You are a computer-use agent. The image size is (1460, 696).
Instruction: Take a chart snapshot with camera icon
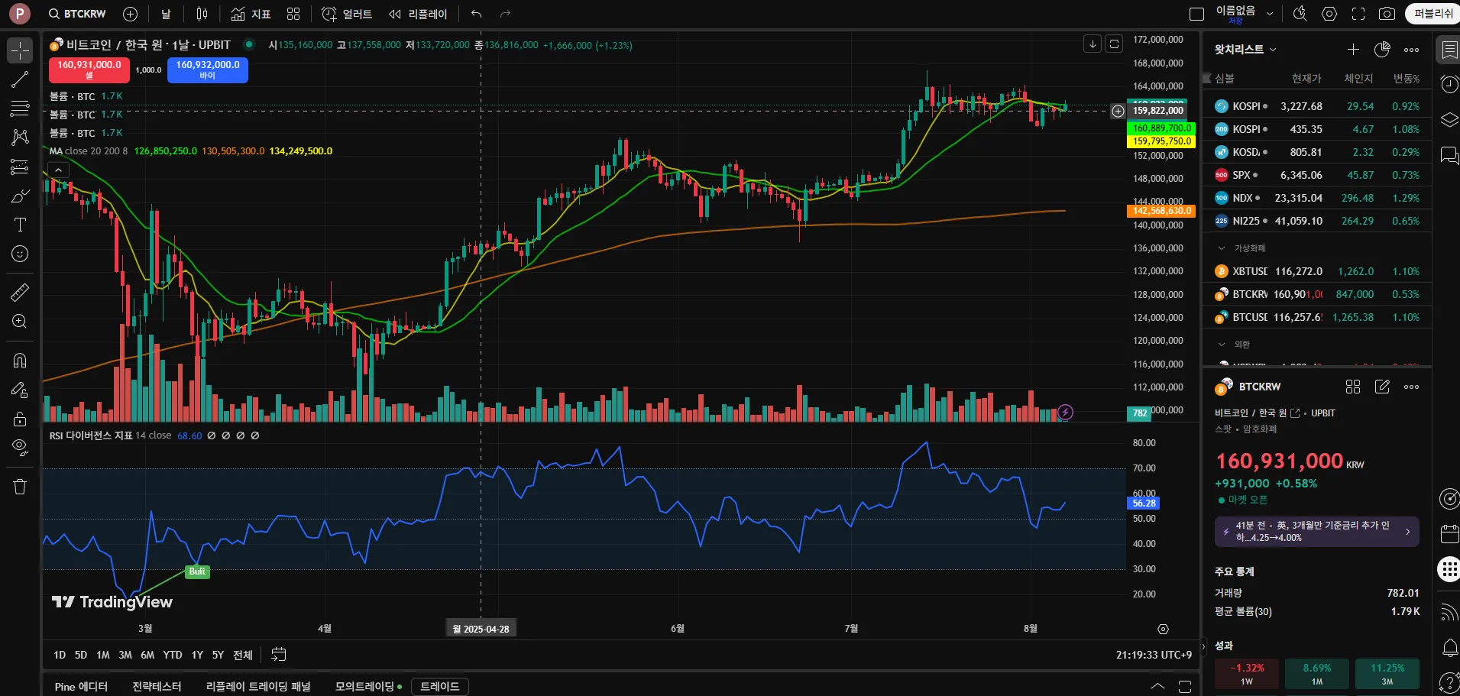(1387, 14)
